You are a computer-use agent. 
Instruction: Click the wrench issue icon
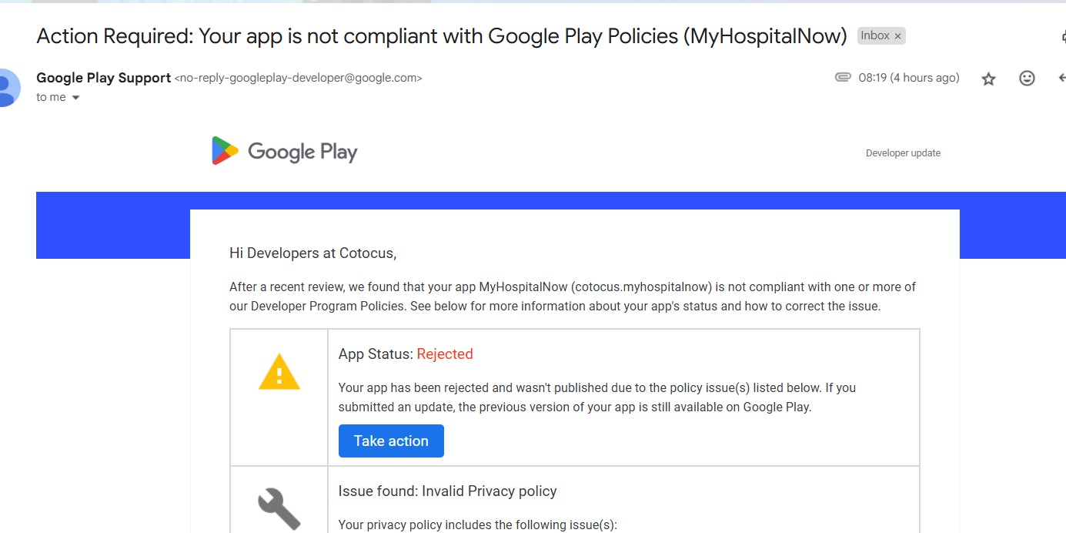[278, 508]
